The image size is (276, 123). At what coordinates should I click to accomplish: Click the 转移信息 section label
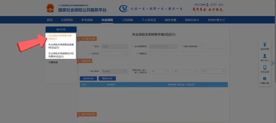click(x=85, y=61)
